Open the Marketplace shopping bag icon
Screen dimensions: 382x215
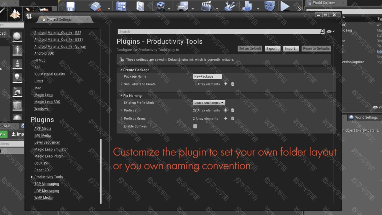tap(140, 6)
